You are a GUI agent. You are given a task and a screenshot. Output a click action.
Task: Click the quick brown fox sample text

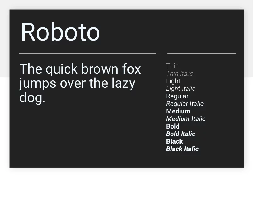80,83
